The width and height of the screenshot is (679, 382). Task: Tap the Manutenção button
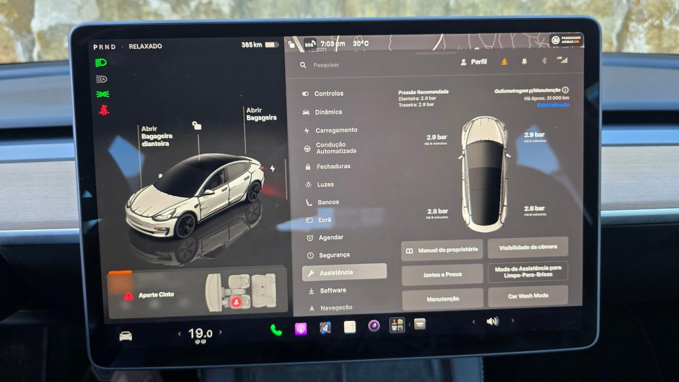[x=443, y=298]
